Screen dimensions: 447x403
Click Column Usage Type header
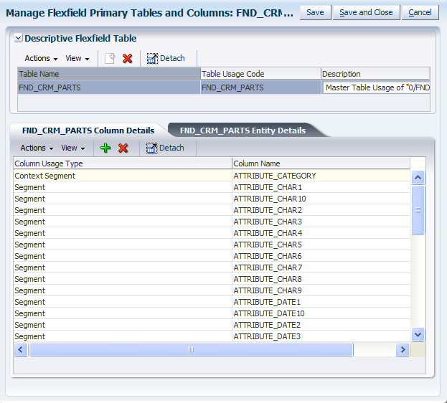point(123,163)
